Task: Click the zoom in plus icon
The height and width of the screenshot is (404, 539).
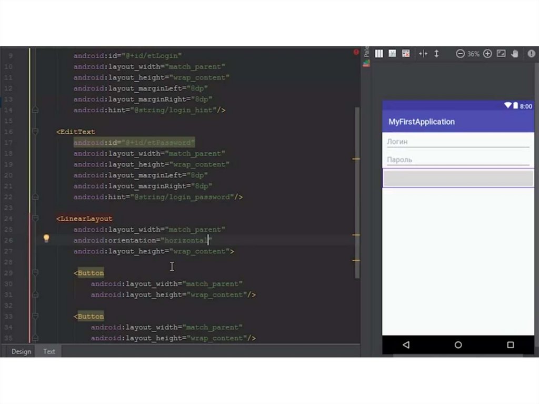Action: pos(487,54)
